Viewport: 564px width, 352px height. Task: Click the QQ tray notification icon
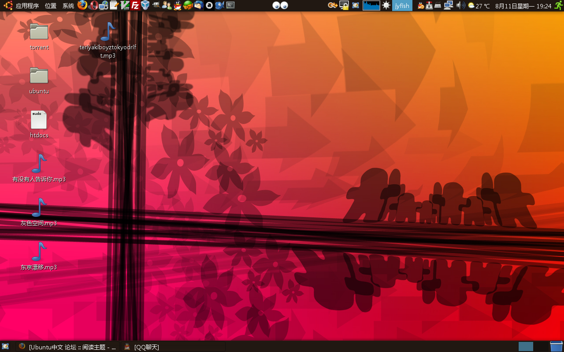(x=421, y=5)
